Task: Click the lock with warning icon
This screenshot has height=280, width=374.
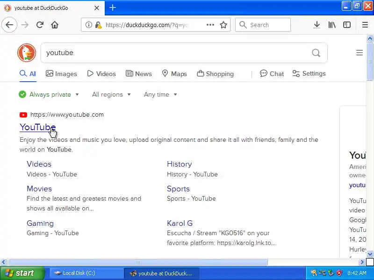Action: pyautogui.click(x=98, y=25)
